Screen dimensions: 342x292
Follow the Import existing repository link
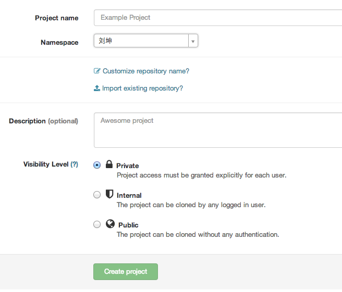[142, 88]
